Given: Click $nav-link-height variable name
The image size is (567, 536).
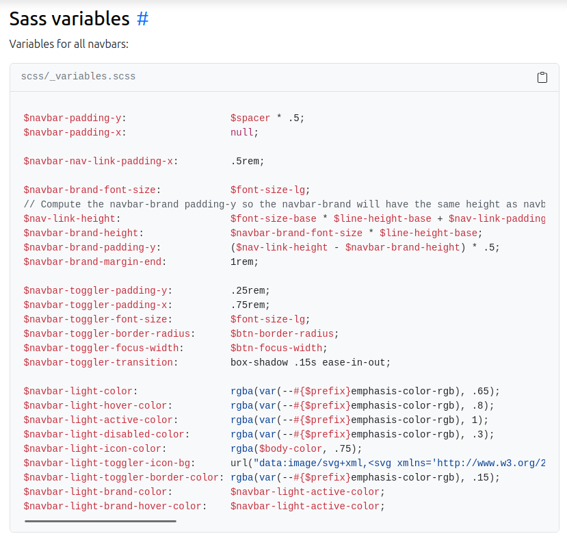Looking at the screenshot, I should [70, 219].
